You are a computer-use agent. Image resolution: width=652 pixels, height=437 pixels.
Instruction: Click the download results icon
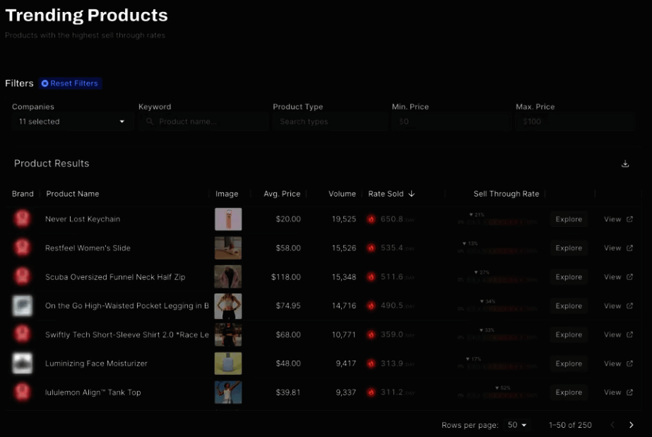[625, 164]
